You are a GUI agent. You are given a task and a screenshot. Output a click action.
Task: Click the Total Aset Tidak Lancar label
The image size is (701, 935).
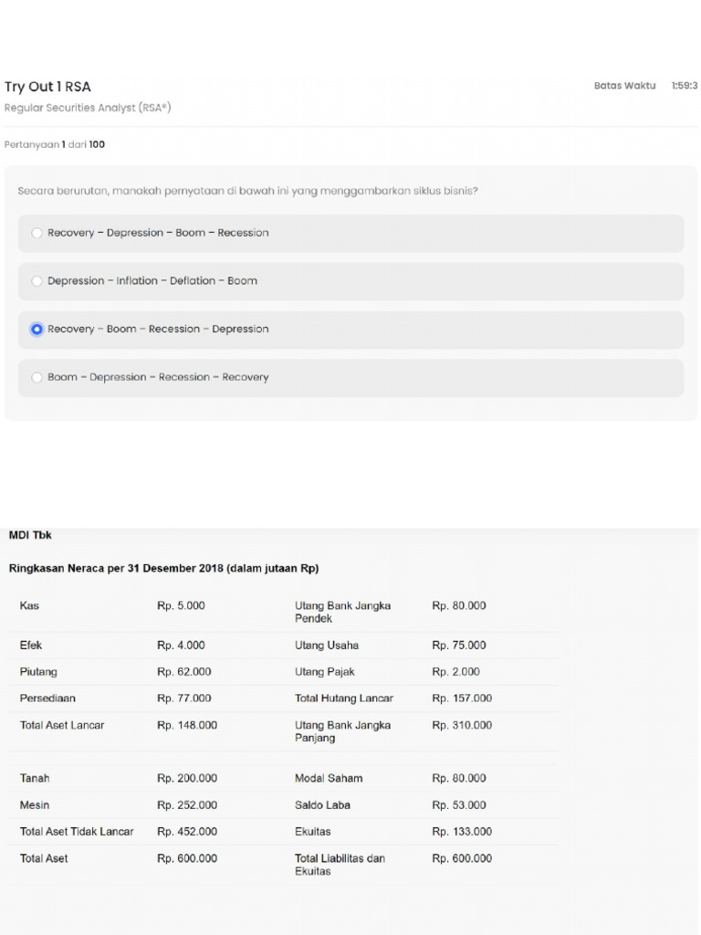77,832
